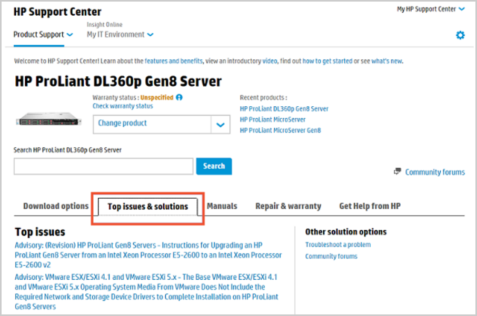Screen dimensions: 477x316
Task: Open the Intel Xeon processor upgrade advisory
Action: click(x=148, y=255)
